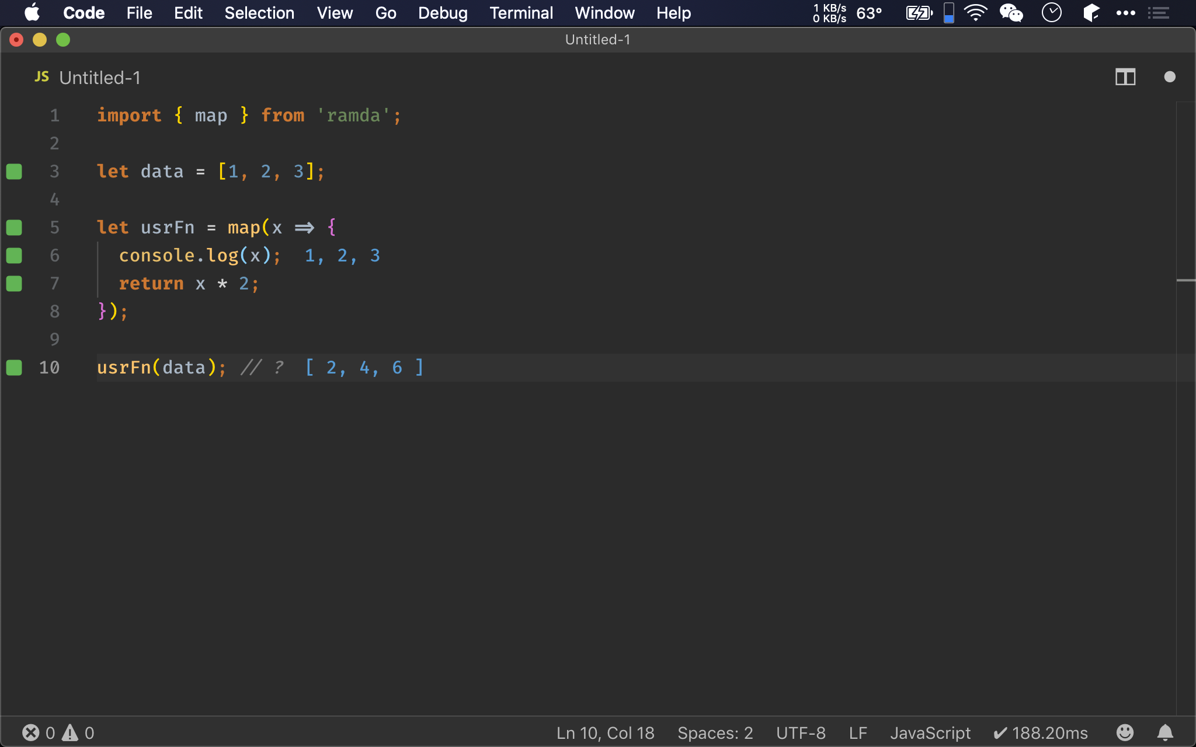Click the green coverage marker on line 3
This screenshot has height=747, width=1196.
[x=14, y=172]
